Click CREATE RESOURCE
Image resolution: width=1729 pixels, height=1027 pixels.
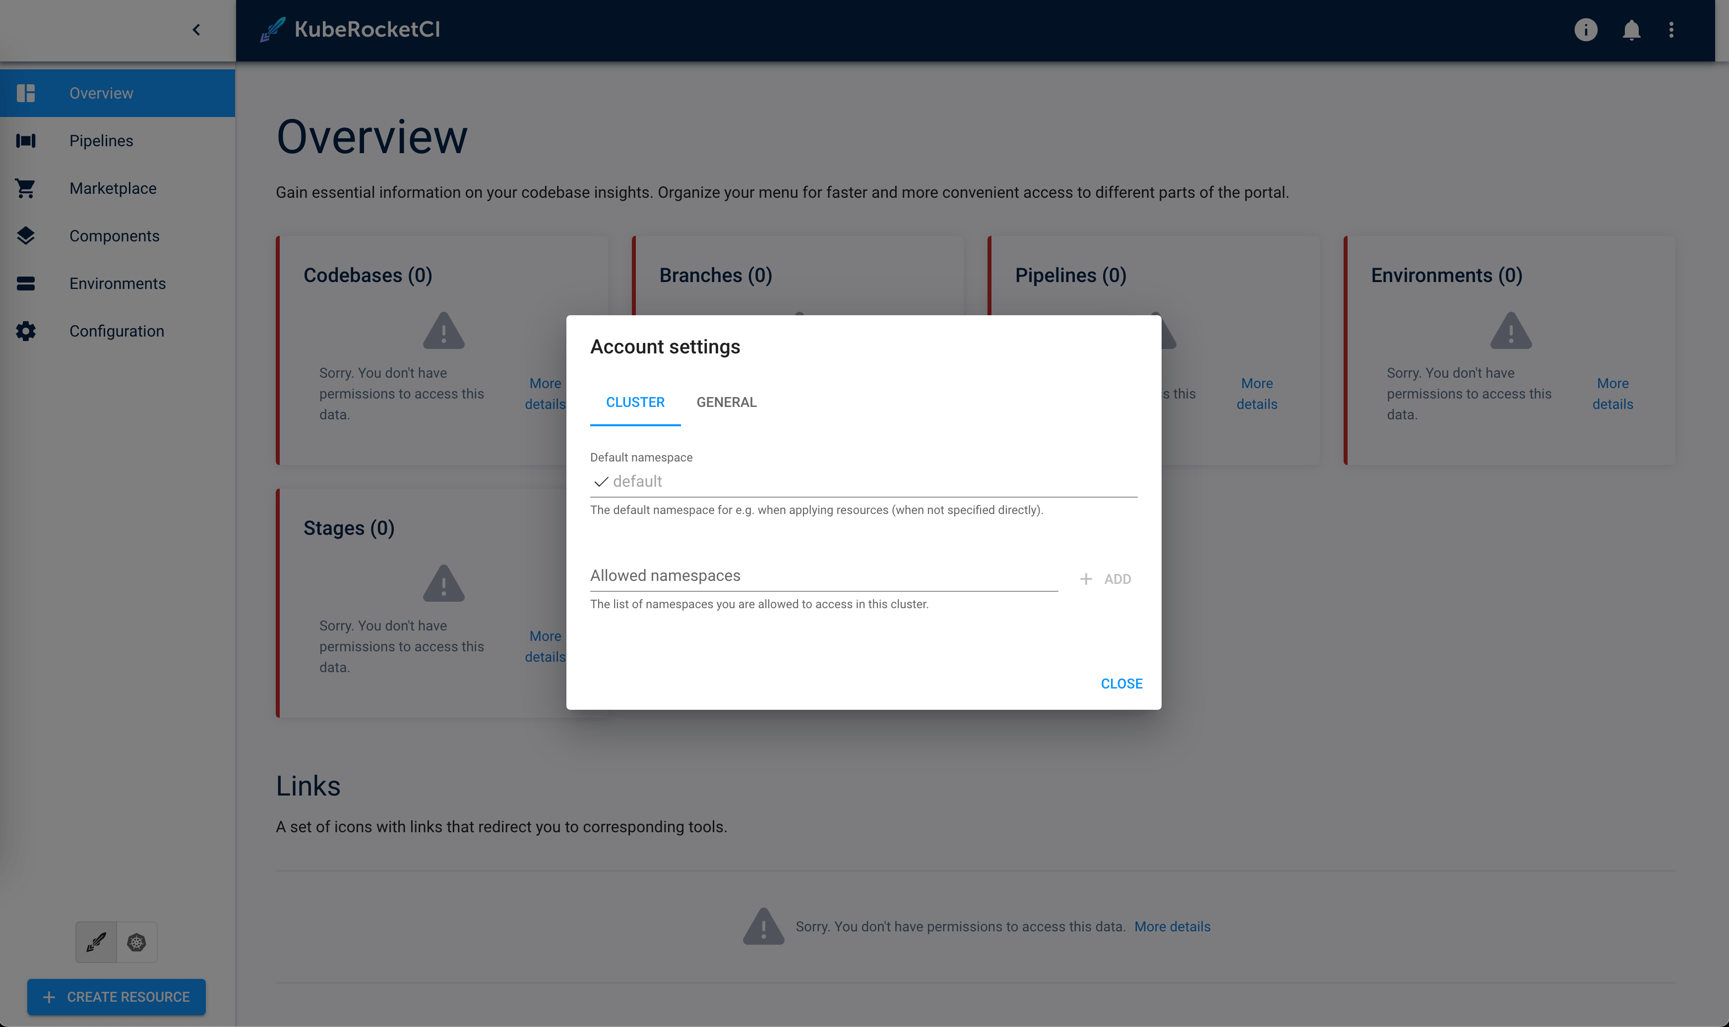pos(117,997)
